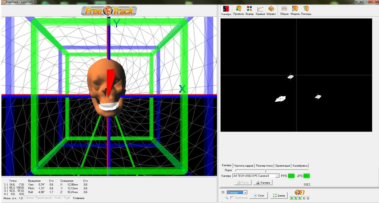
Task: Click the Roll value -4,98°
Action: 41,192
